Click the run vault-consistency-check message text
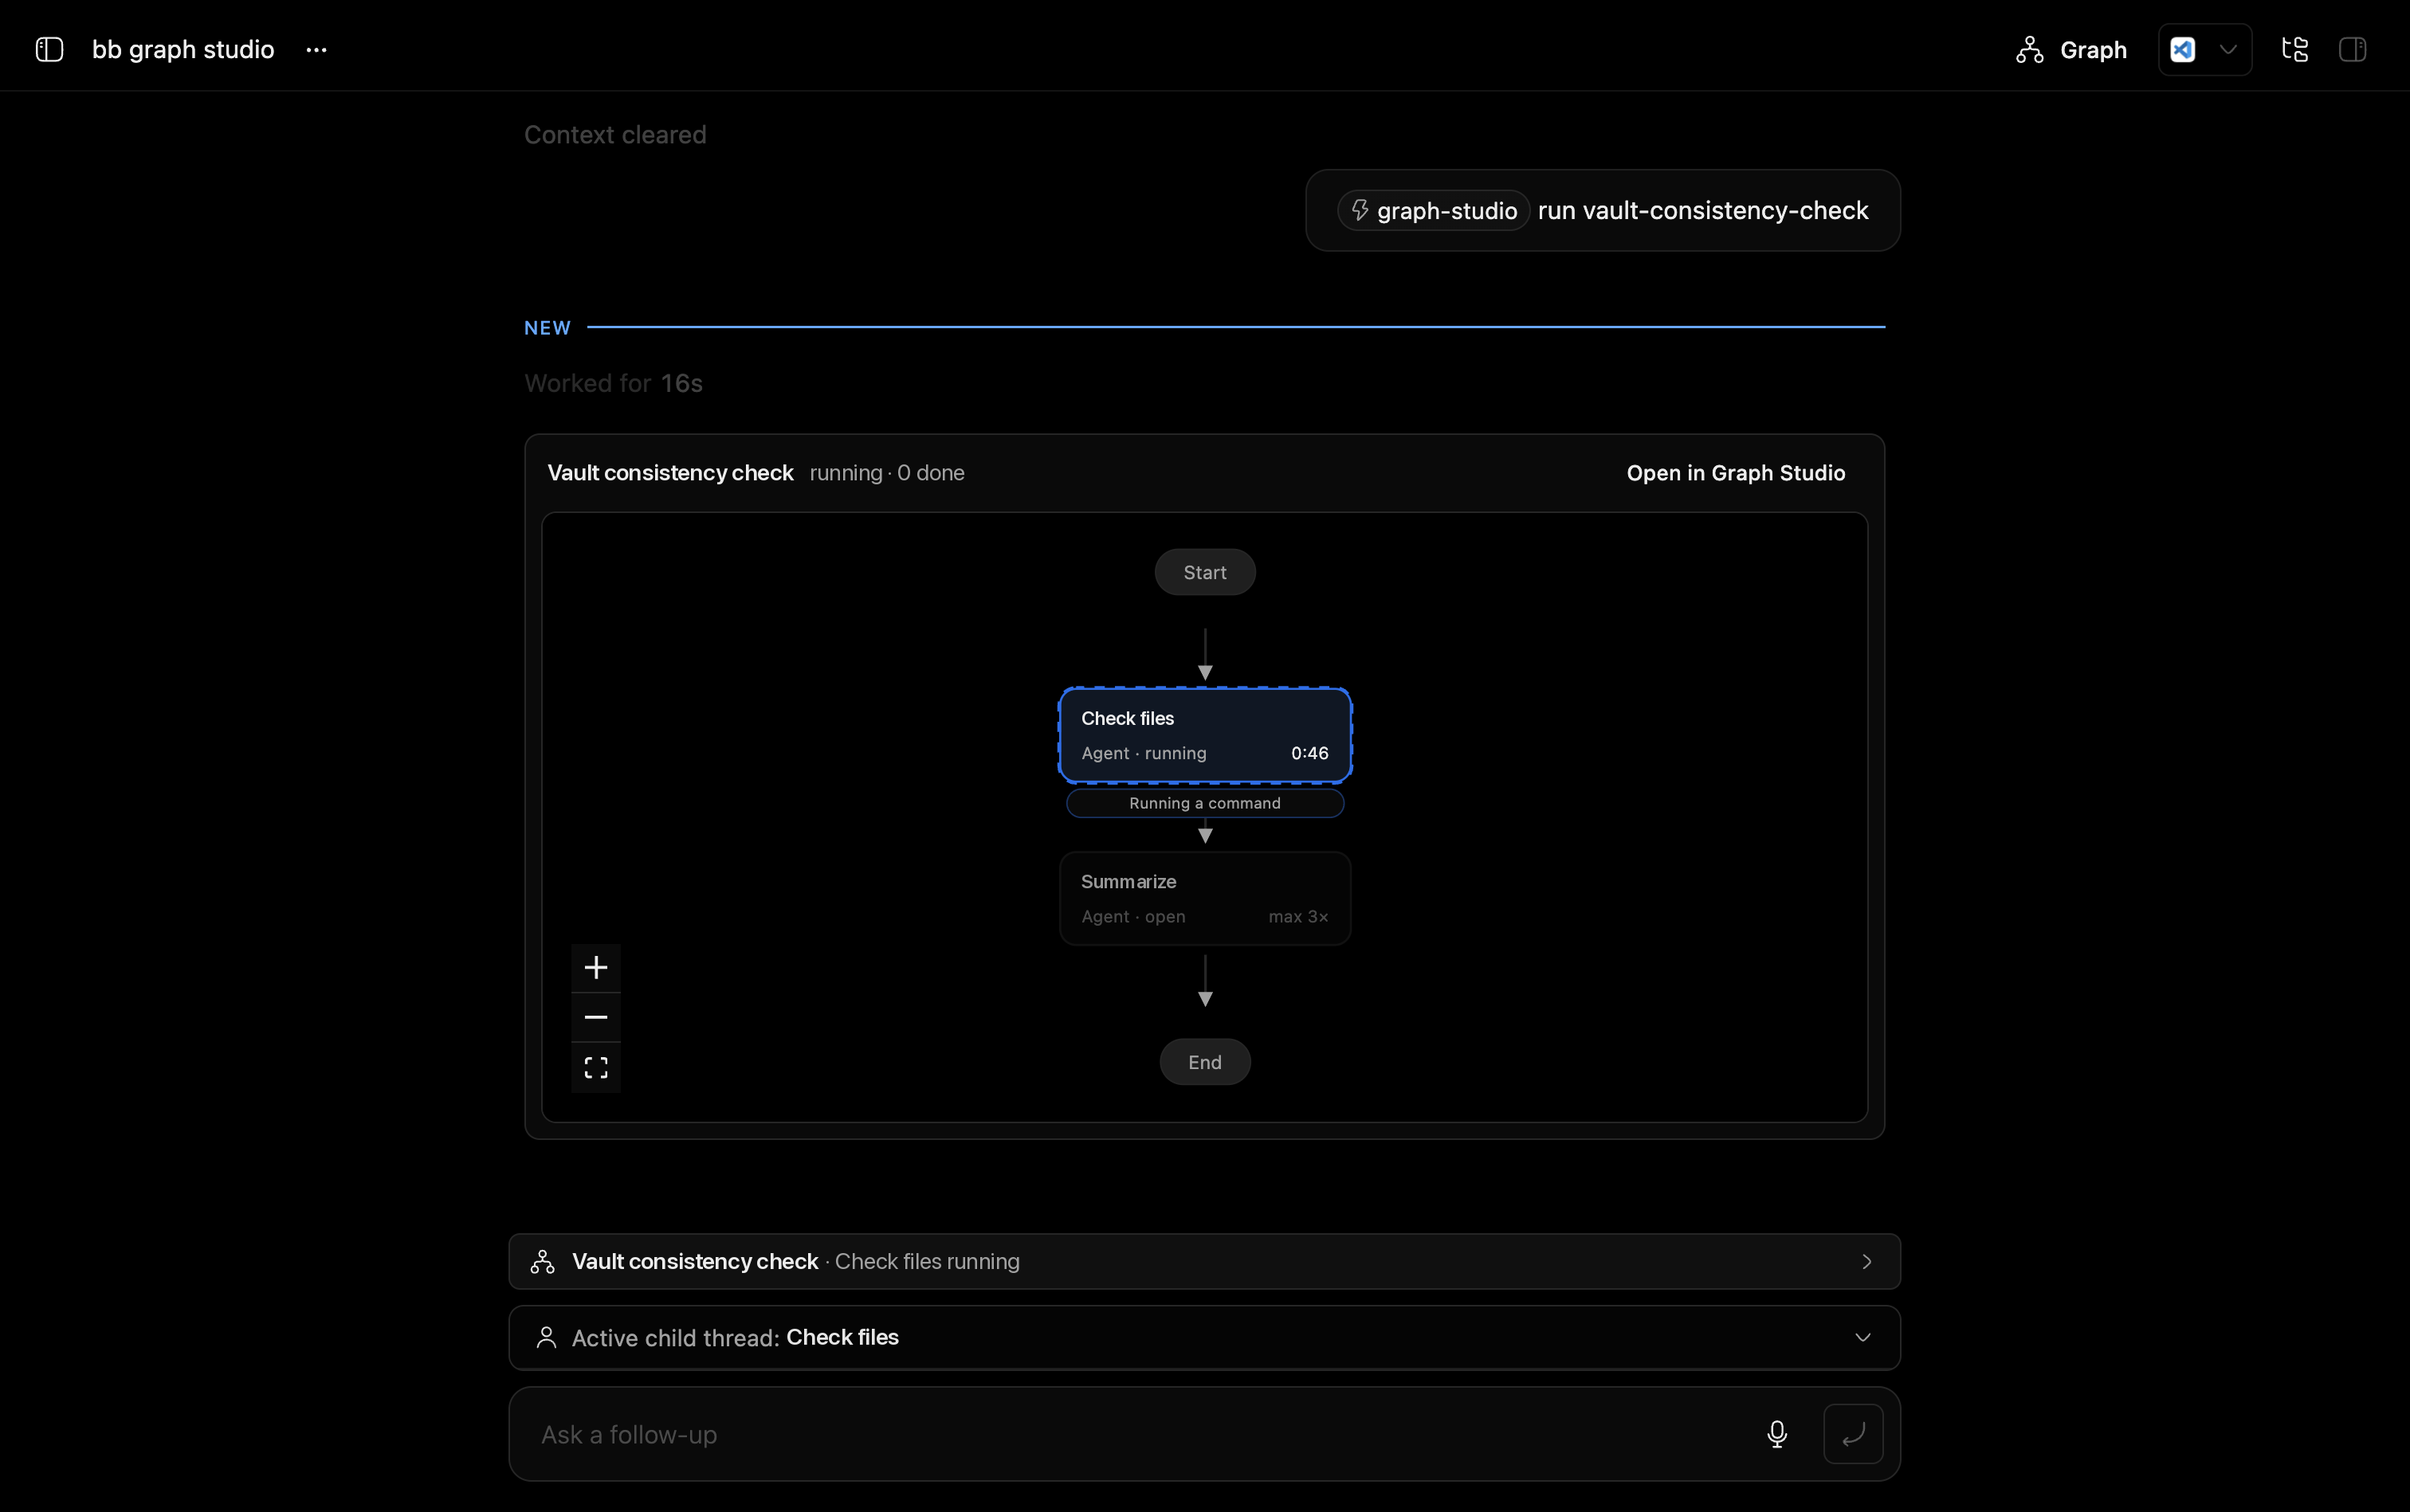2410x1512 pixels. click(x=1703, y=210)
